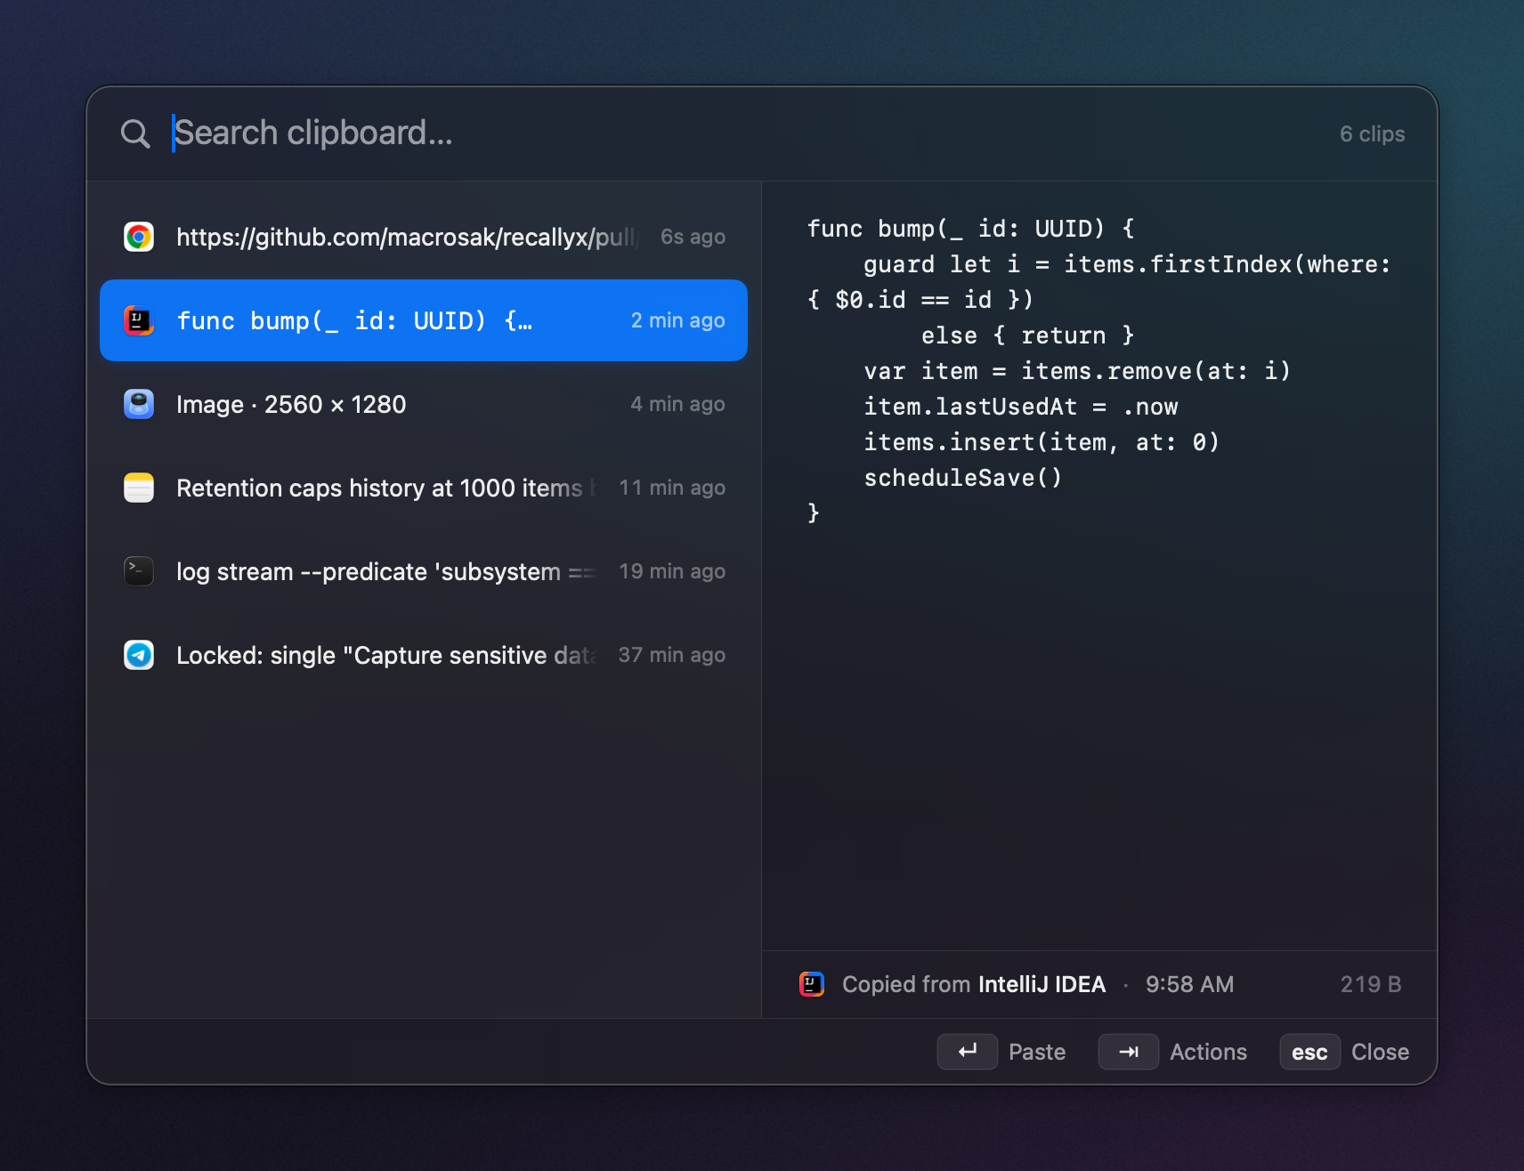Select the func bump clip row
The height and width of the screenshot is (1171, 1524).
pyautogui.click(x=424, y=320)
